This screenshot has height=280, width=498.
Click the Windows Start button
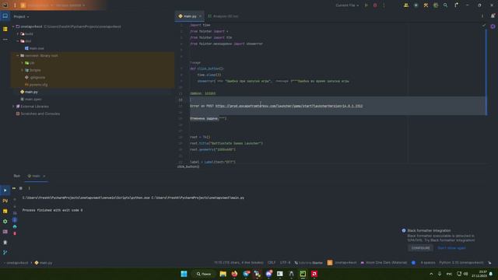(x=184, y=274)
